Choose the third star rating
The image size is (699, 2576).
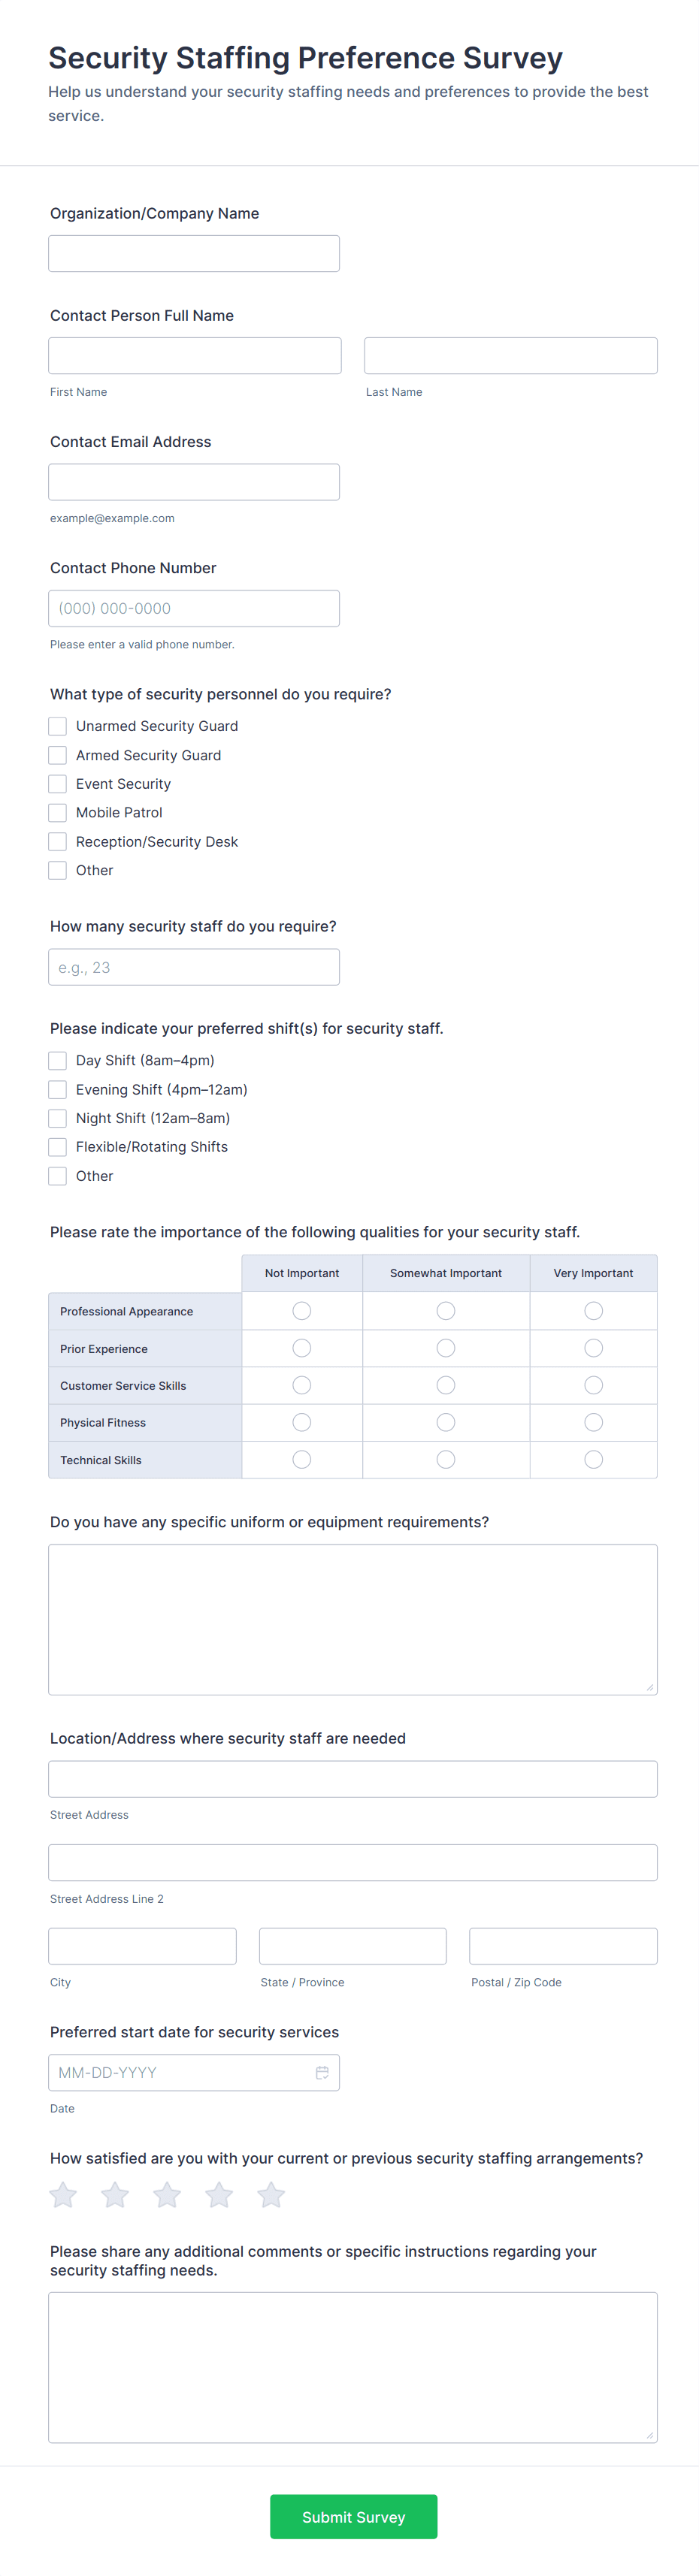point(167,2195)
